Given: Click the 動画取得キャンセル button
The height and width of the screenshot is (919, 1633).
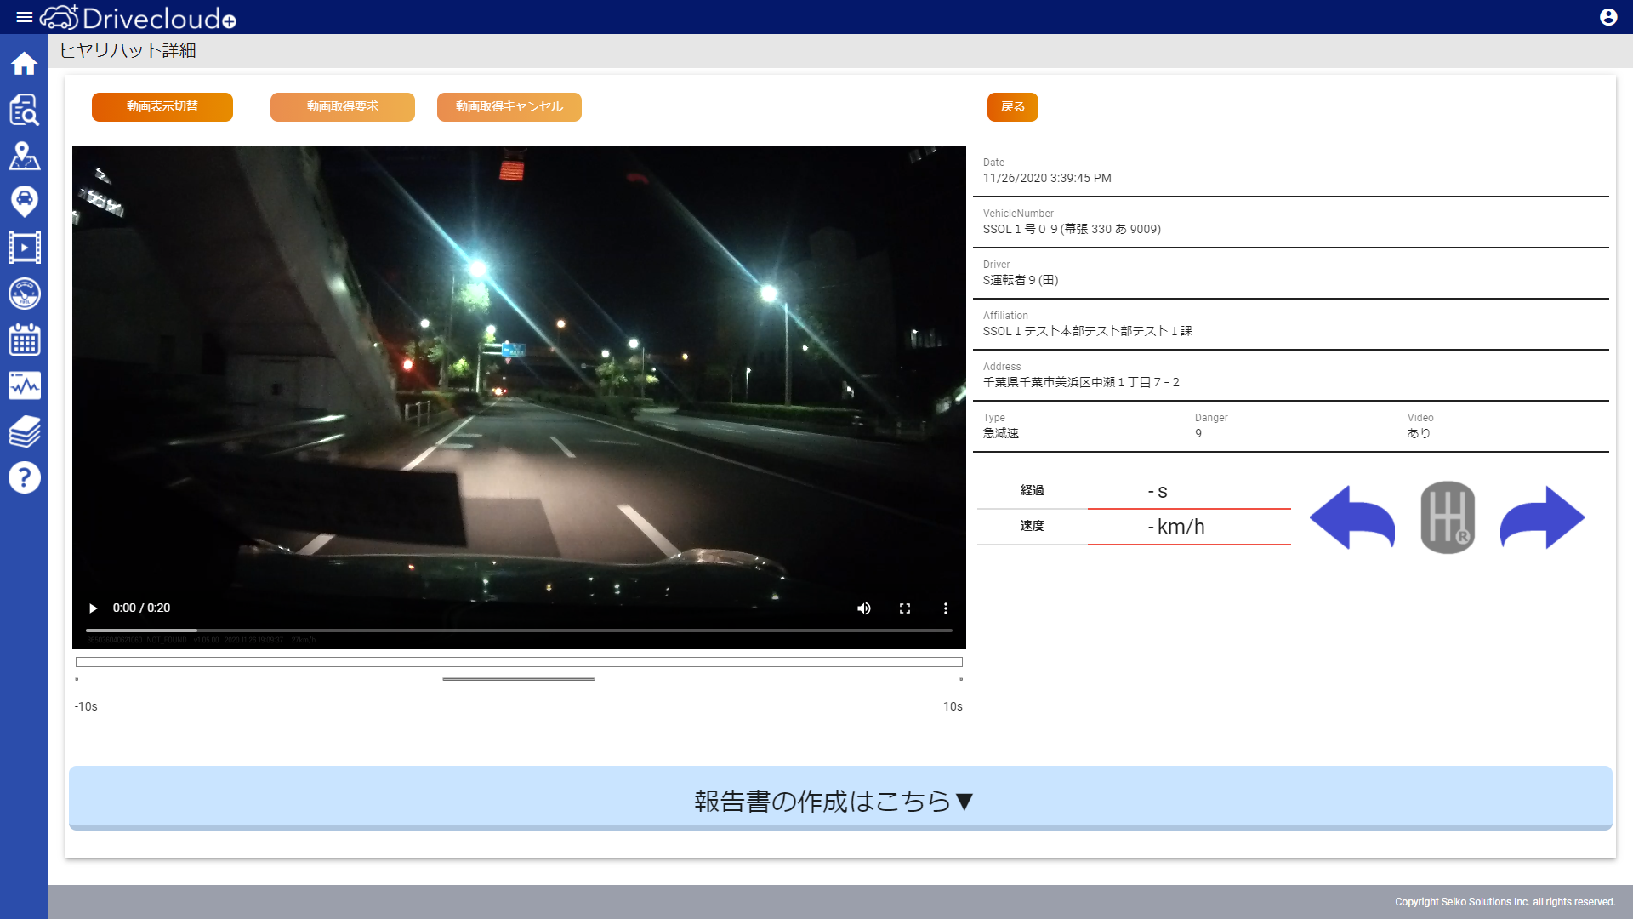Looking at the screenshot, I should point(509,106).
